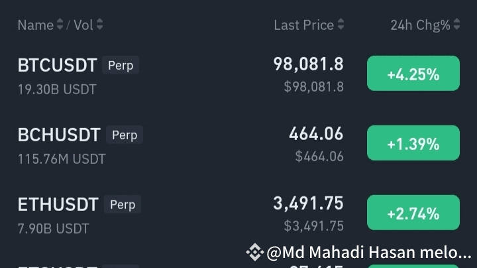
Task: Click the ETH last price 3,491.75
Action: tap(308, 204)
